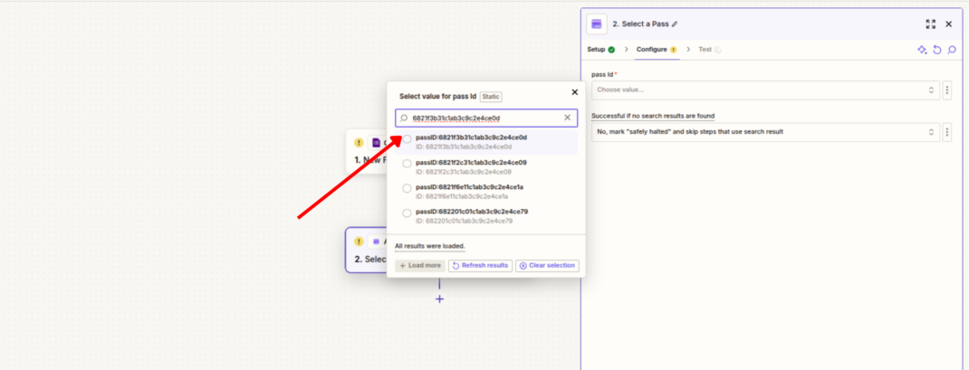The image size is (969, 370).
Task: Click the pencil icon to rename the step
Action: coord(675,24)
